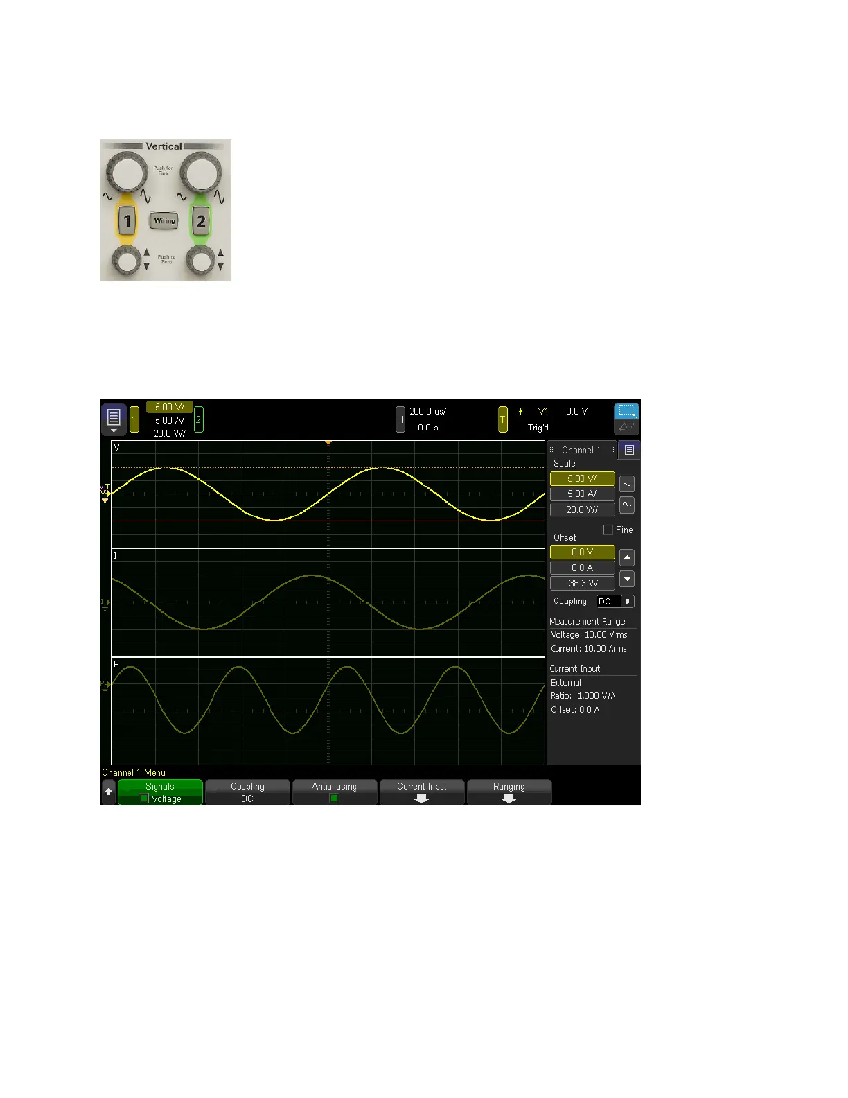Click the left drag handle of Channel 1 panel
The height and width of the screenshot is (1098, 848).
[551, 450]
